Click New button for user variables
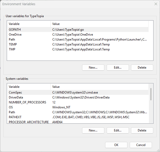Screen dimensions: 160x152 pyautogui.click(x=93, y=68)
